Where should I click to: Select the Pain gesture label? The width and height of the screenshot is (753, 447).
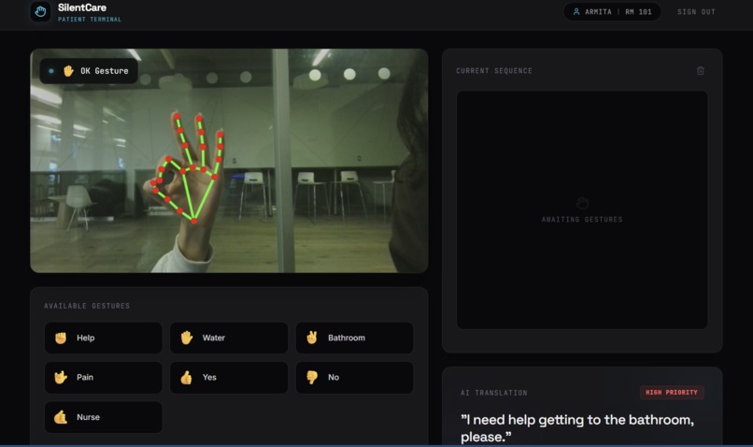coord(85,377)
